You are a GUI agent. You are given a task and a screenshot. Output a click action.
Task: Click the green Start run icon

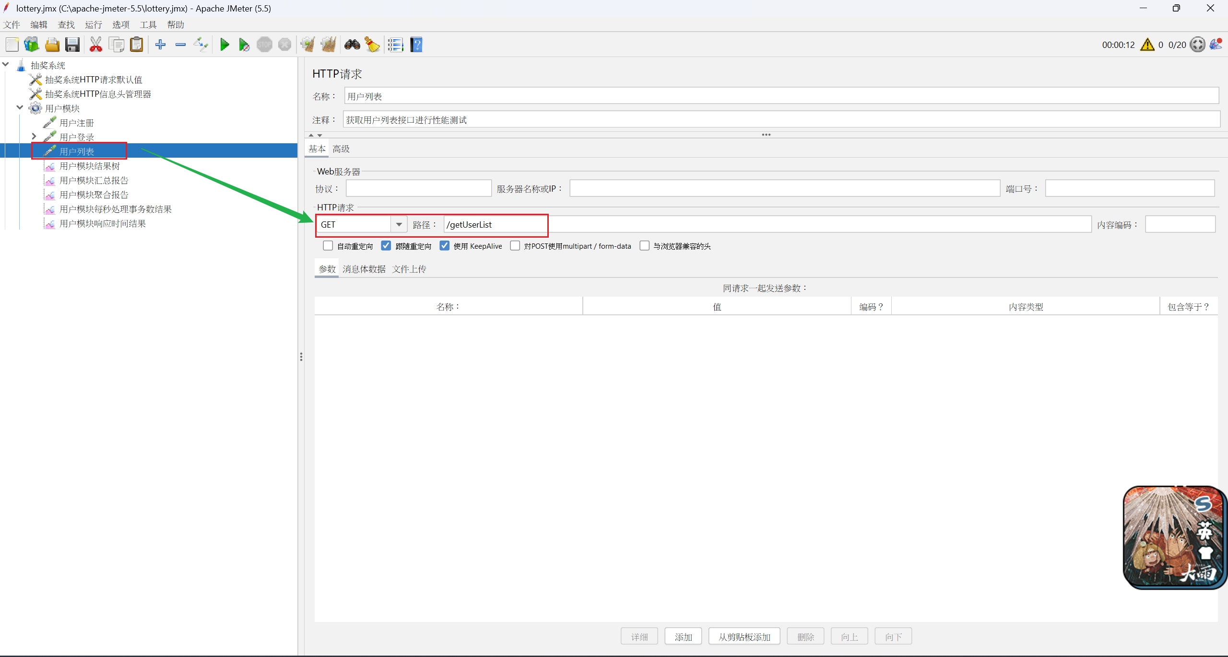tap(224, 45)
